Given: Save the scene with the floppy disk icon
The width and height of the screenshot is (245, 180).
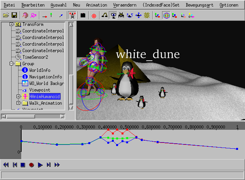Looking at the screenshot, I should 14,15.
